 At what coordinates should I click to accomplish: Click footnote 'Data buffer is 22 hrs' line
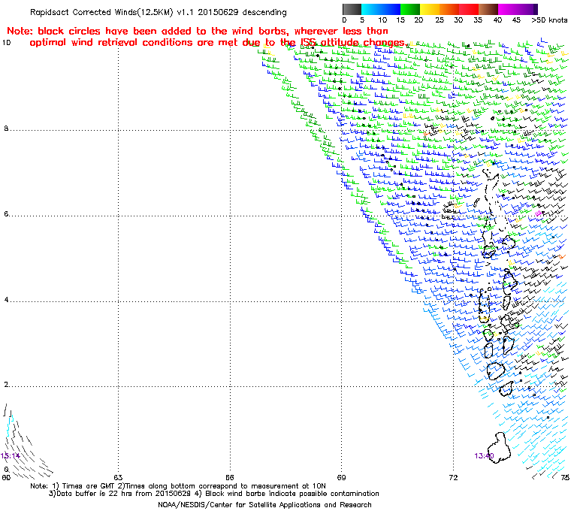pyautogui.click(x=214, y=494)
